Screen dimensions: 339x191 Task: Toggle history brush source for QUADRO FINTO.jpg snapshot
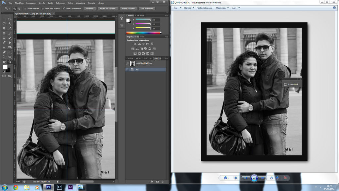[127, 63]
